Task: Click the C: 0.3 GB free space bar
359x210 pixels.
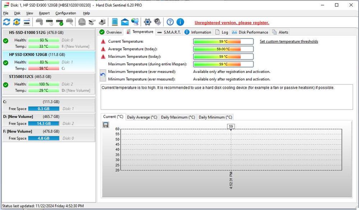Action: pyautogui.click(x=44, y=109)
